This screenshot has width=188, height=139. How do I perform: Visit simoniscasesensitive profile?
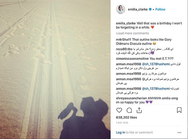click(132, 59)
